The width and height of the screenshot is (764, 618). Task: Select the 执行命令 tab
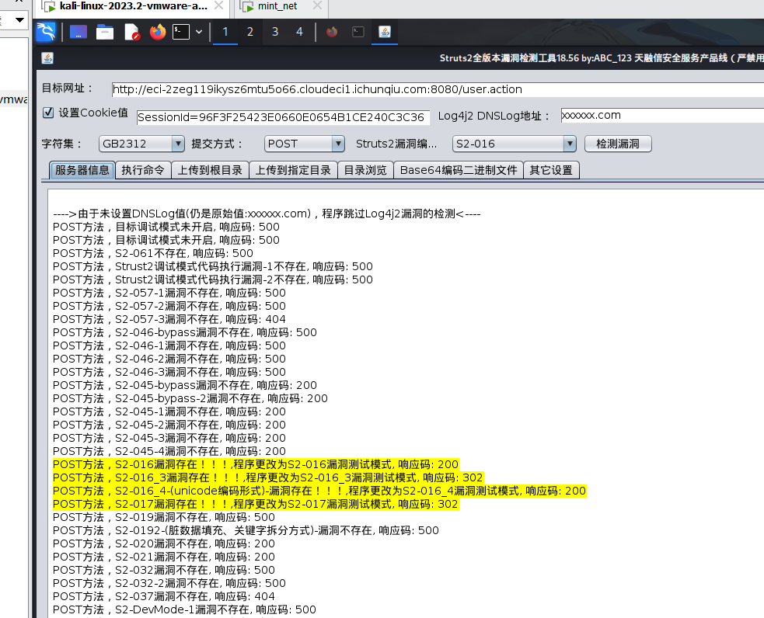pyautogui.click(x=143, y=170)
